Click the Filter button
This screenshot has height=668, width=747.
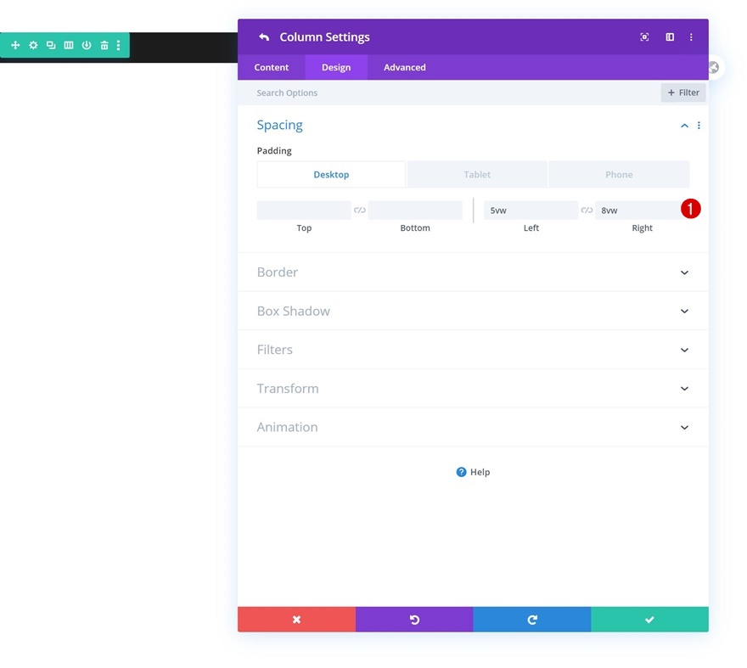[x=683, y=93]
